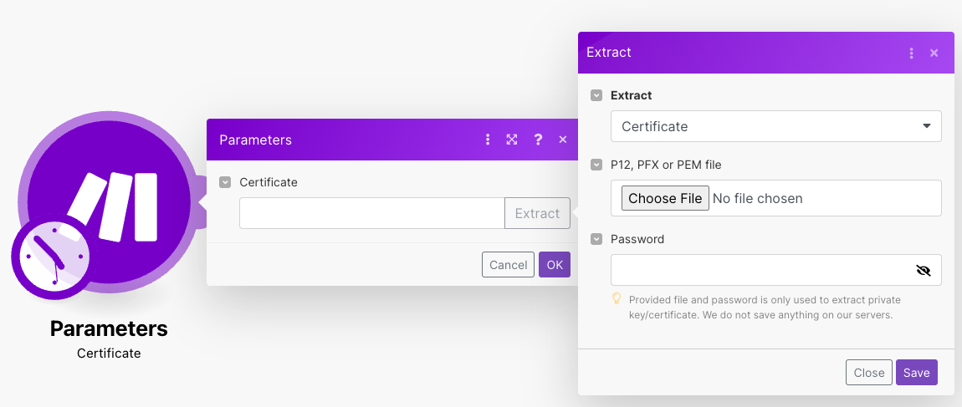Focus the Password input field
This screenshot has height=407, width=962.
[757, 270]
